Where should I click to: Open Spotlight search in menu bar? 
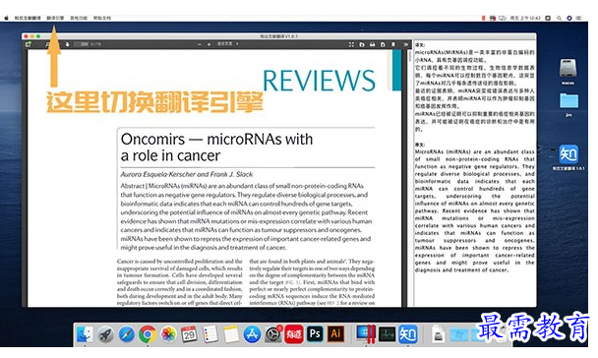click(559, 18)
